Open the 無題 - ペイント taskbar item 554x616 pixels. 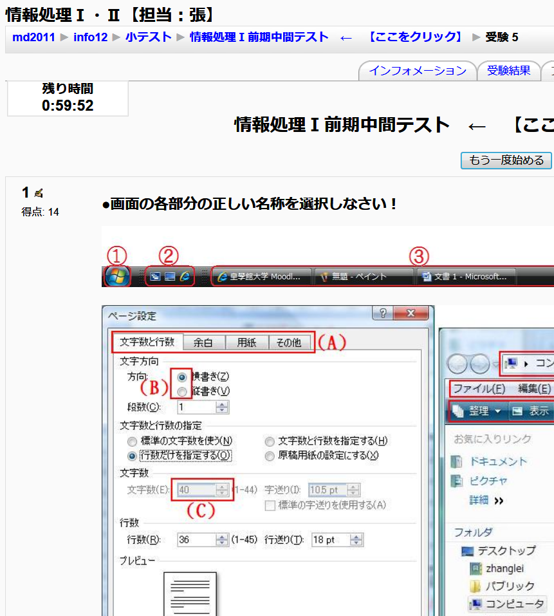364,277
